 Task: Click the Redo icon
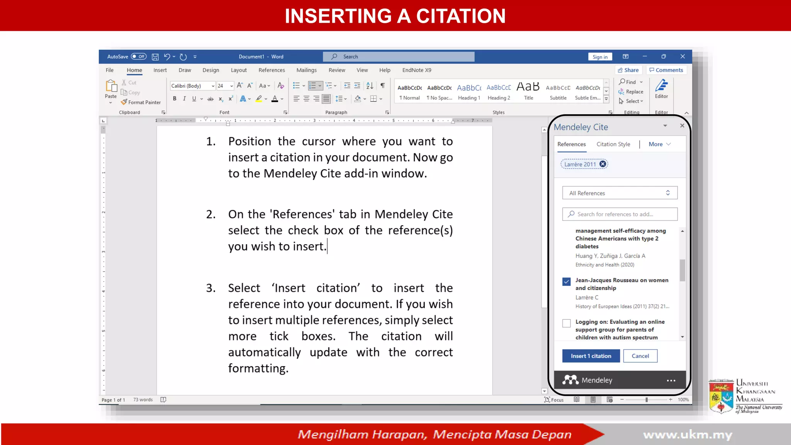point(183,57)
